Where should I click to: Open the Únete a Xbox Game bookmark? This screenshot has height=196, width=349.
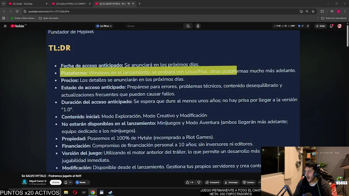tap(23, 18)
